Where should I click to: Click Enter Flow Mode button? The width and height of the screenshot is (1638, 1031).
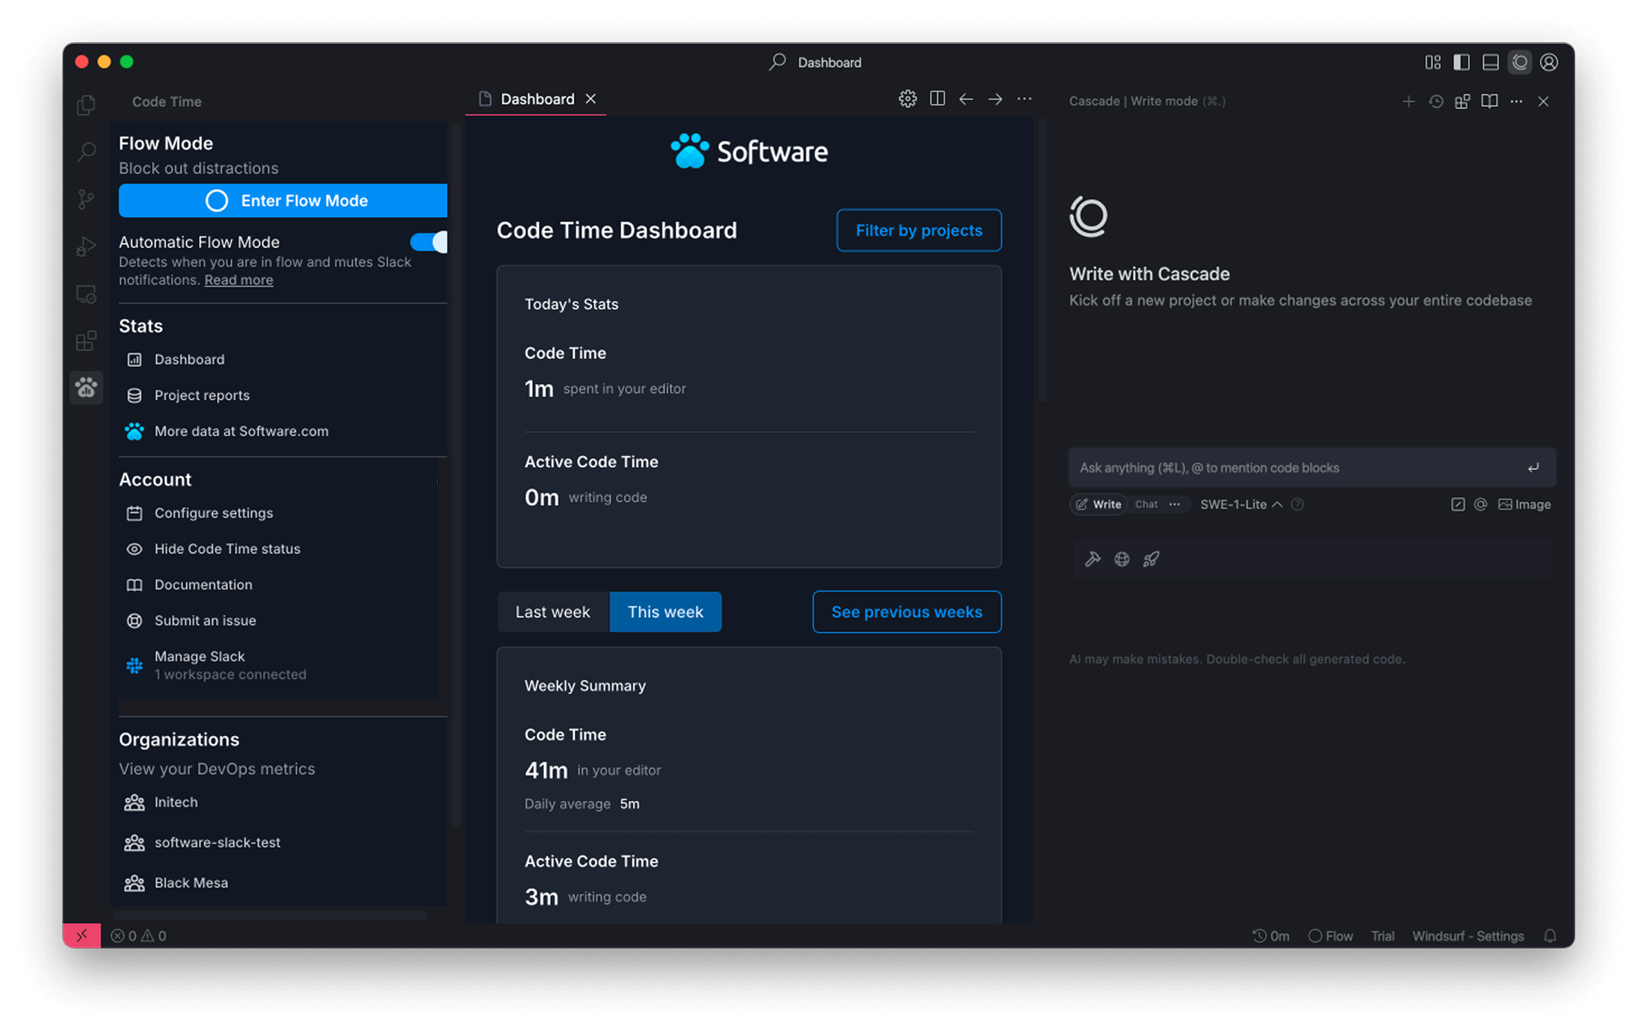[282, 200]
